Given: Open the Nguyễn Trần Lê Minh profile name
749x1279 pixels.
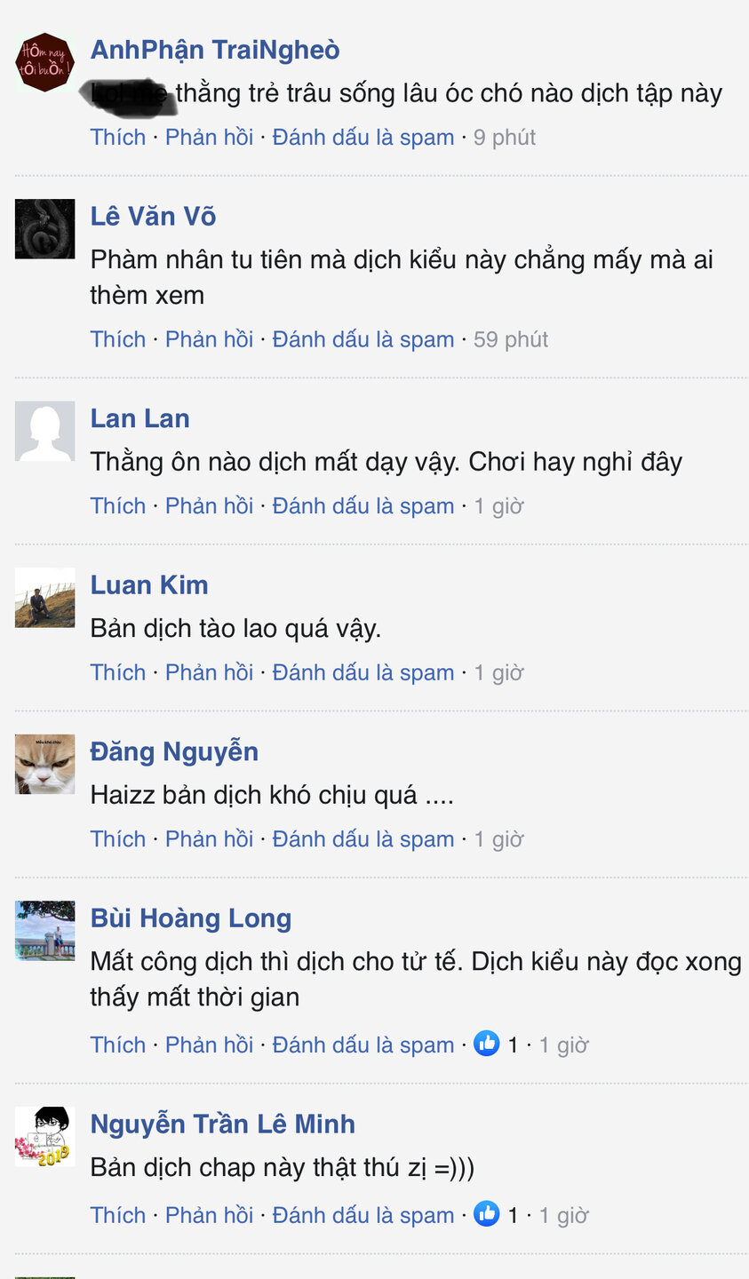Looking at the screenshot, I should (222, 1124).
